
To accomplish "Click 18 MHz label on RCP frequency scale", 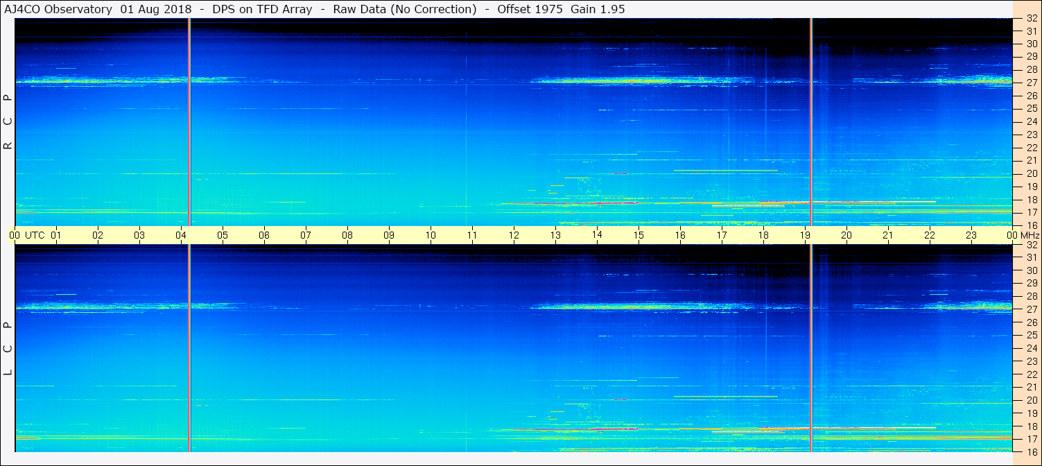I will (x=1031, y=200).
